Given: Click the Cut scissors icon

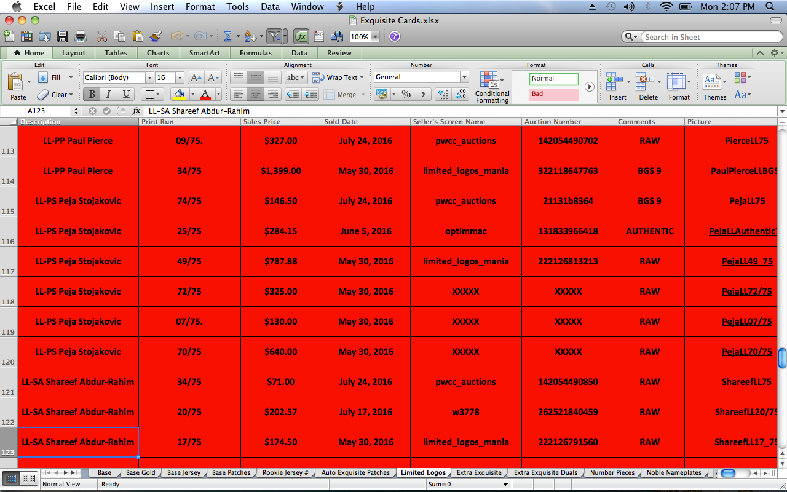Looking at the screenshot, I should [102, 37].
